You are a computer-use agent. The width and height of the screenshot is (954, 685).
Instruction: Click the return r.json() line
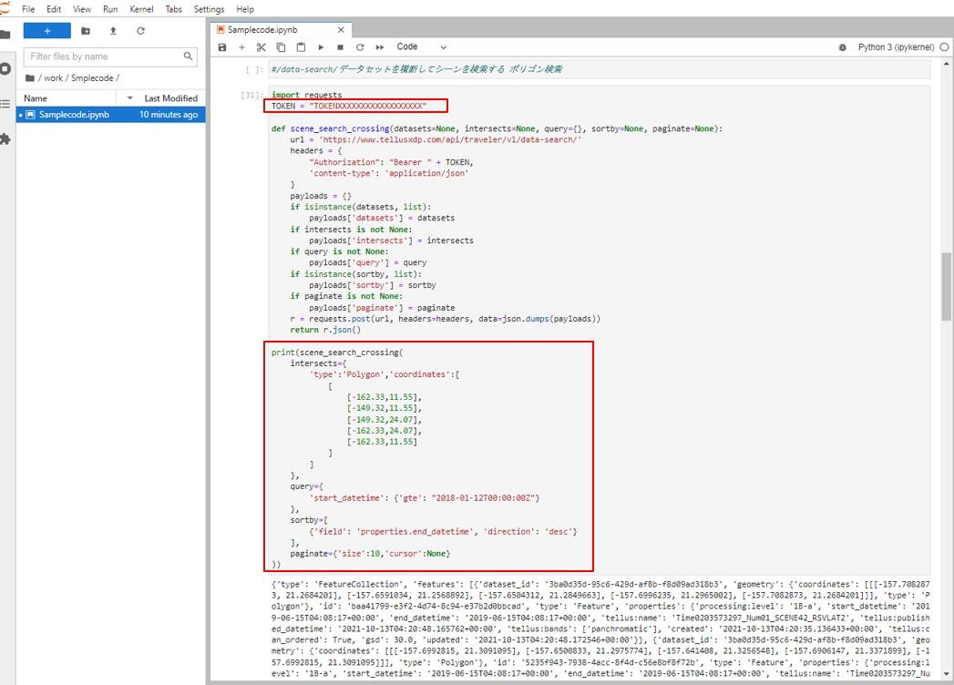(325, 330)
